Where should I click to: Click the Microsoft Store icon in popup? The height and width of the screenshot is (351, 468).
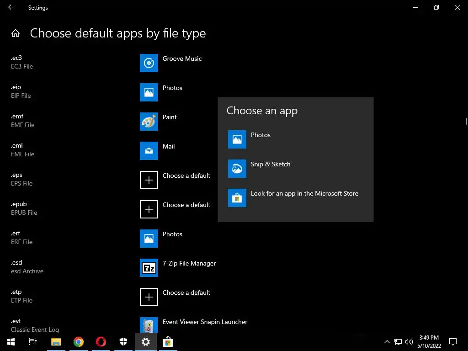point(237,198)
